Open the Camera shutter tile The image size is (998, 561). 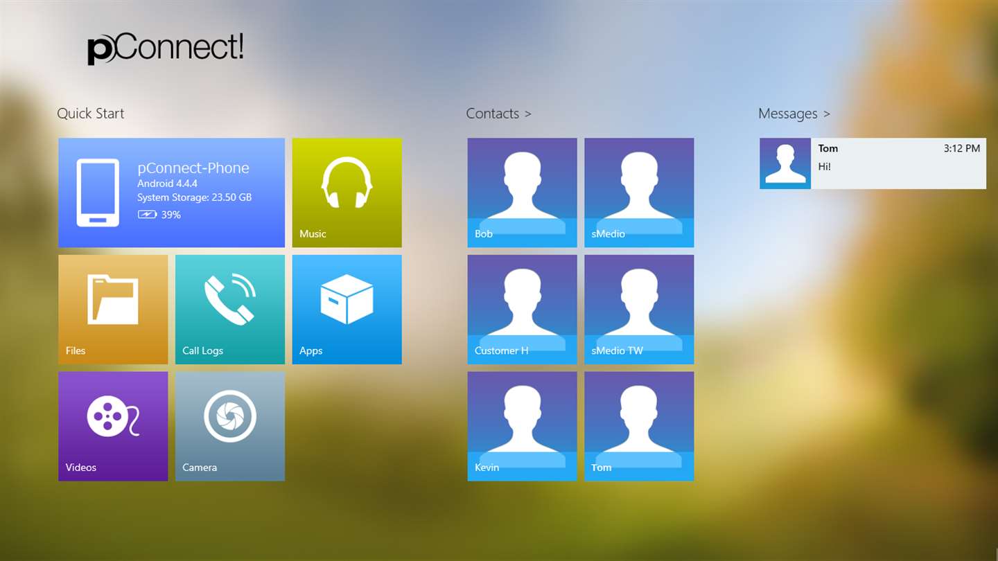(x=229, y=426)
